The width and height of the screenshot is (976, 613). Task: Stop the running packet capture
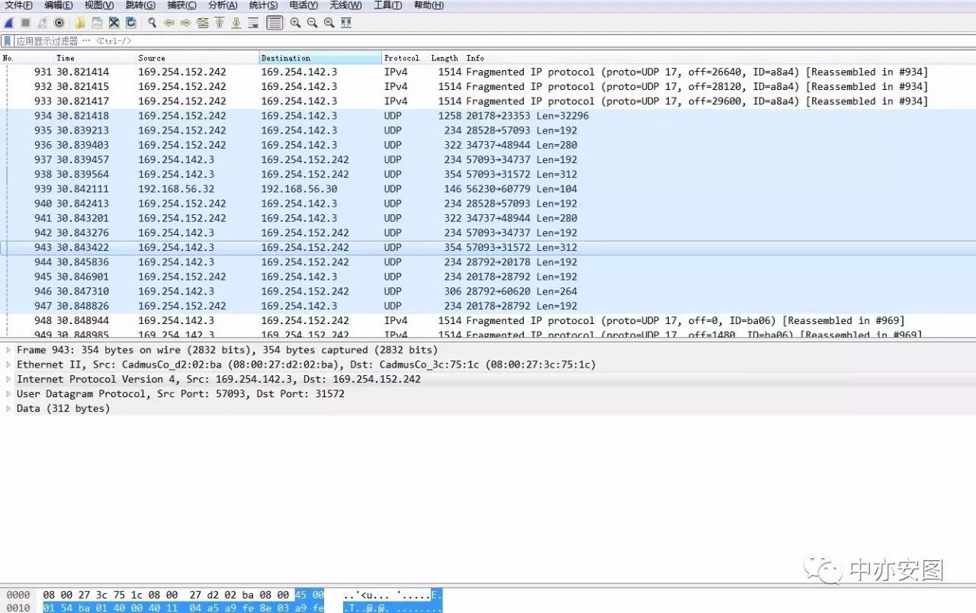(26, 23)
